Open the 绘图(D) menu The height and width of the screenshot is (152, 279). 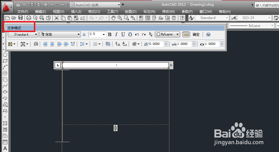(131, 12)
